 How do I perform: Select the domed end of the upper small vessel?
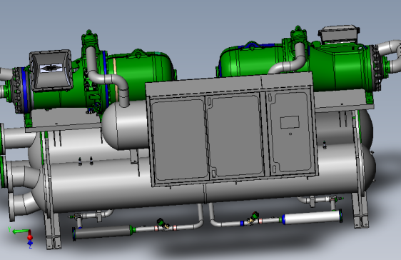pyautogui.click(x=110, y=126)
